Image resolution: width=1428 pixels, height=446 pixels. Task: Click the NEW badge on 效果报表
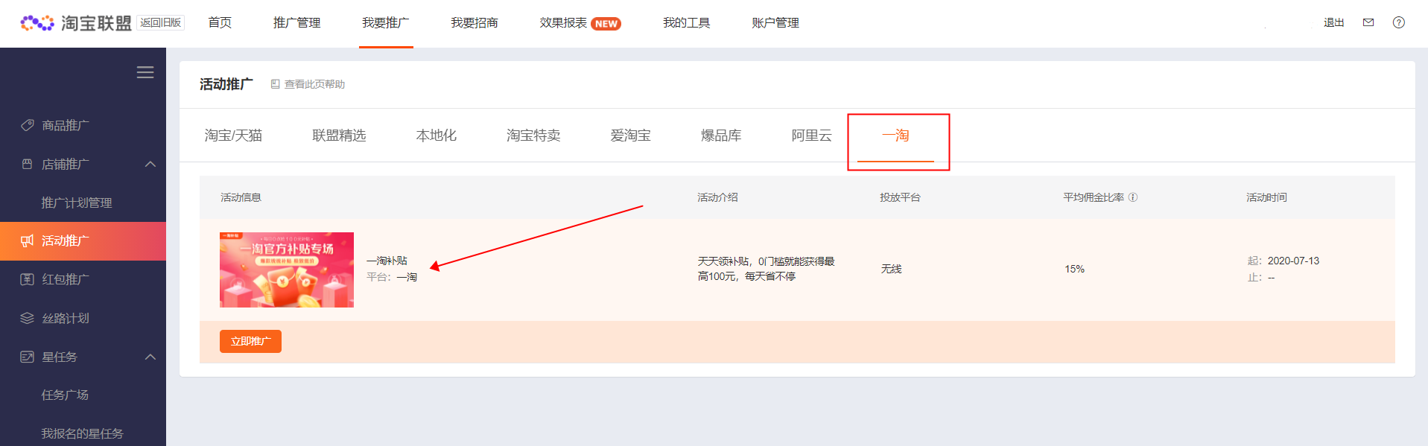[606, 24]
